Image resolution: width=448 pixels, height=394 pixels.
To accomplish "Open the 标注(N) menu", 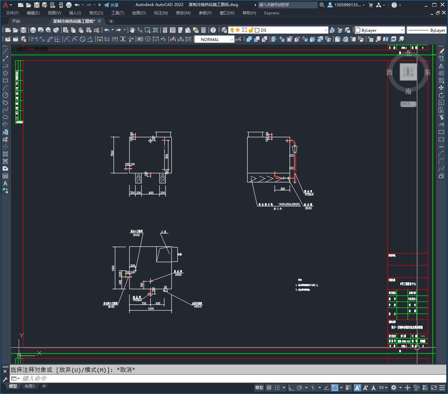I will (161, 13).
